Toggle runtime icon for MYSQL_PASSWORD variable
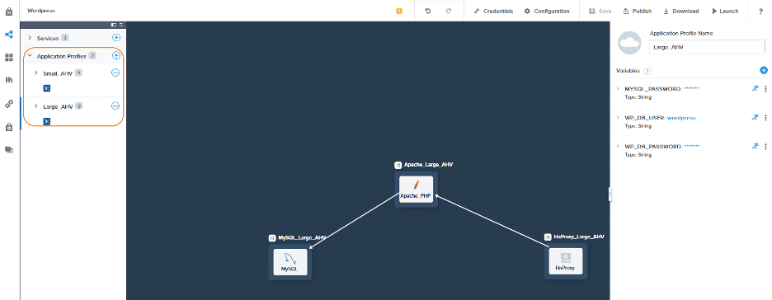This screenshot has width=772, height=300. pos(756,88)
